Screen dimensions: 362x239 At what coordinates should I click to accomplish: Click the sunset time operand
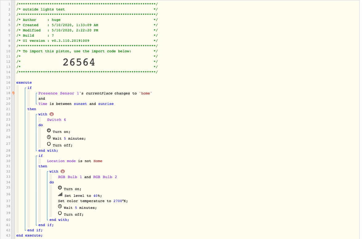click(x=80, y=104)
